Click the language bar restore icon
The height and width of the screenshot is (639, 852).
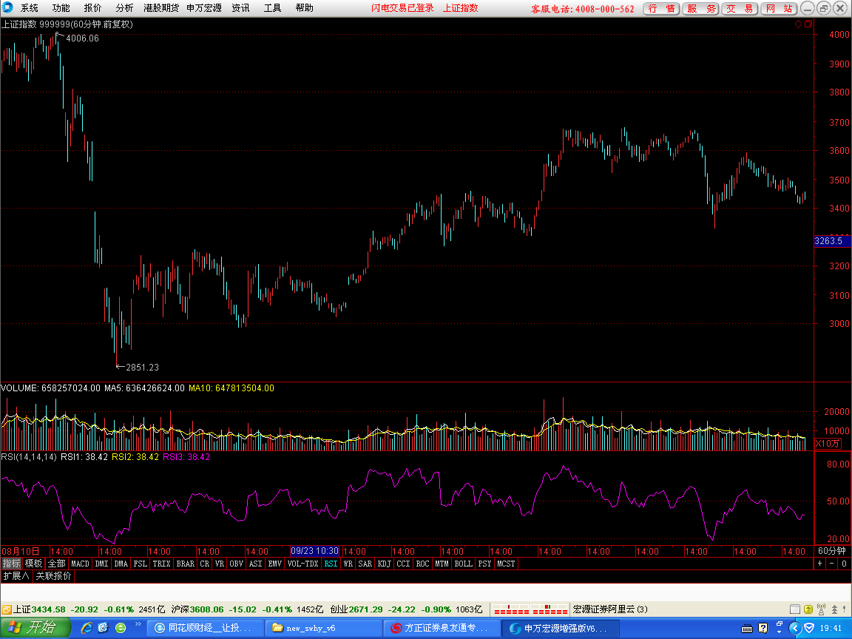coord(780,624)
